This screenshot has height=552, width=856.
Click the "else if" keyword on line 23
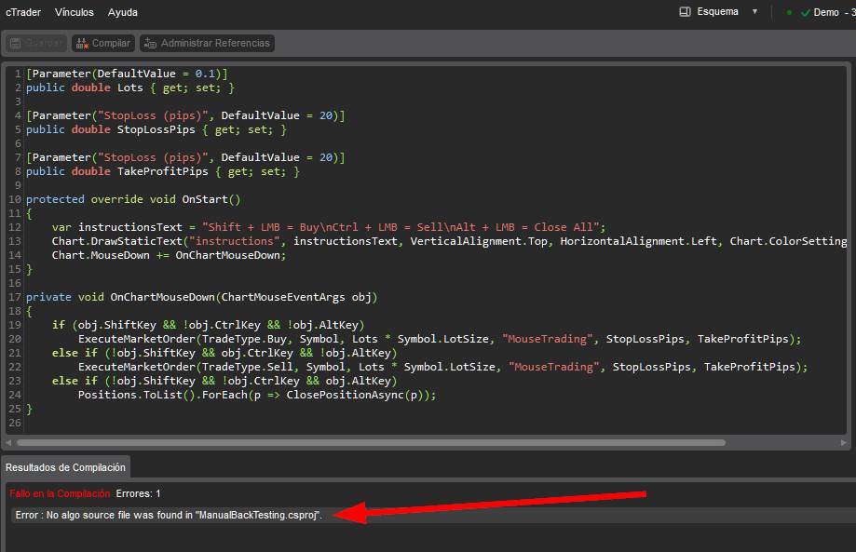[x=75, y=381]
